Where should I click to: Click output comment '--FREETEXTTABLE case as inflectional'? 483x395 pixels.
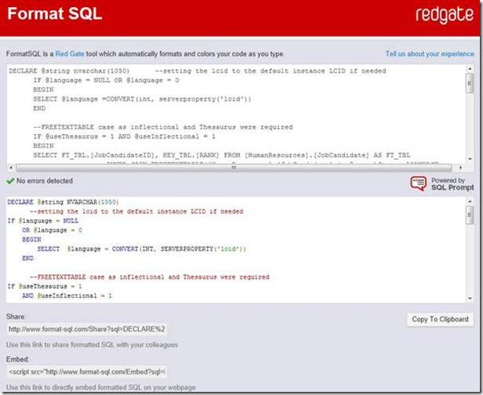150,277
